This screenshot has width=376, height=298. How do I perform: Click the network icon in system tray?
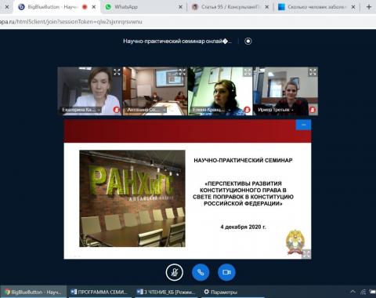363,292
